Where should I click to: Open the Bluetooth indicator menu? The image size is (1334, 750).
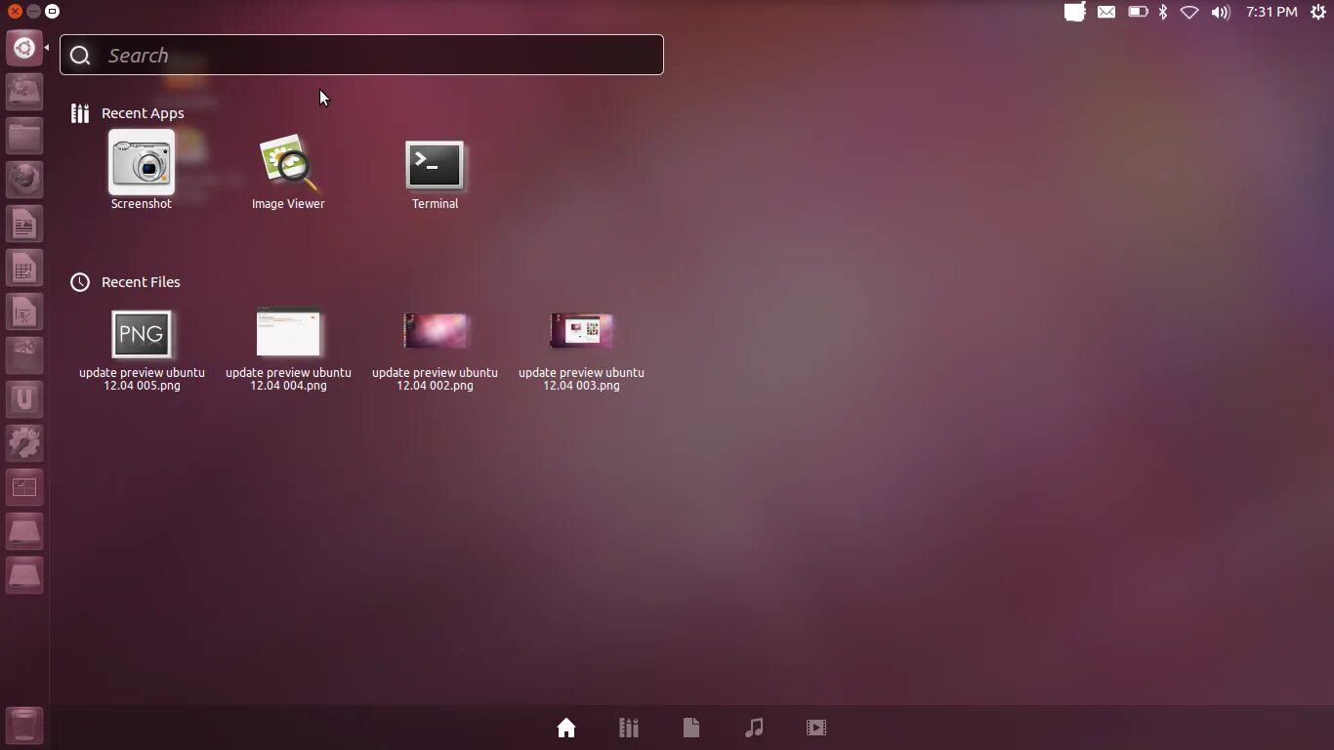tap(1163, 12)
